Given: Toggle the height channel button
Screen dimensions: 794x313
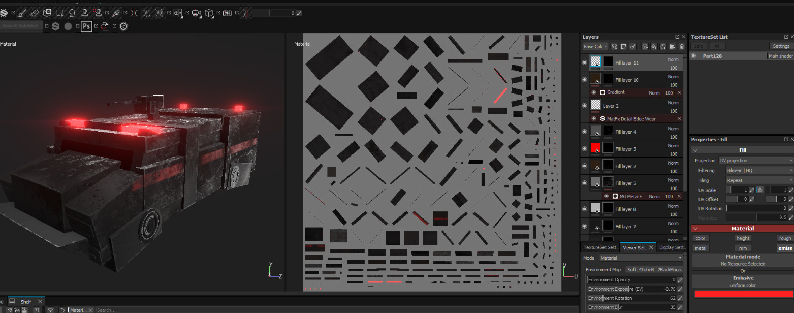Looking at the screenshot, I should [x=743, y=238].
